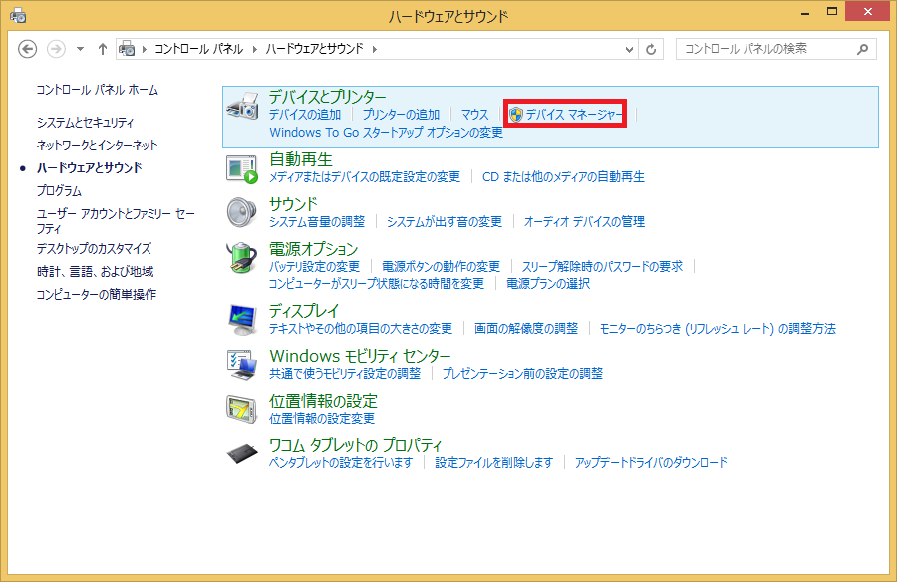This screenshot has height=582, width=897.
Task: Open the Windows Mobility Center (モビリティ センター) icon
Action: pyautogui.click(x=242, y=365)
